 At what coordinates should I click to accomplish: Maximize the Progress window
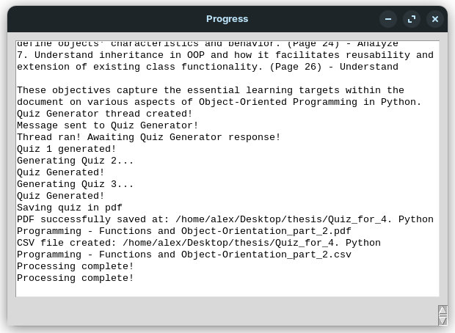coord(412,19)
